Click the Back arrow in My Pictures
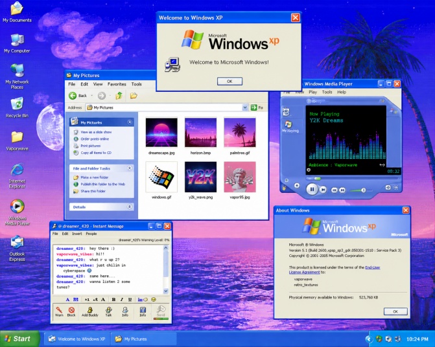The width and height of the screenshot is (435, 347). coord(73,96)
